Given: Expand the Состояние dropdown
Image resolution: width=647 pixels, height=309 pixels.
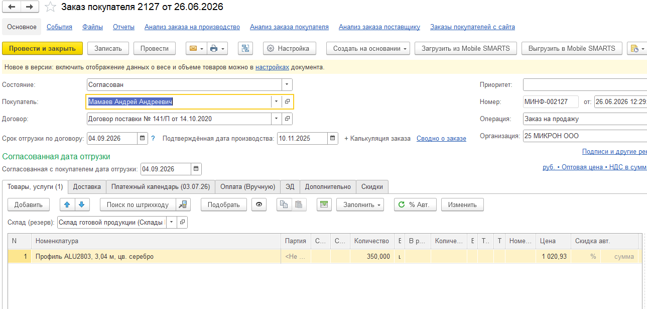Looking at the screenshot, I should pos(287,85).
